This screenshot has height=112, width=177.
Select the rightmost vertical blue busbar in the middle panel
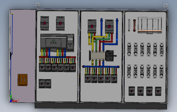(117, 31)
